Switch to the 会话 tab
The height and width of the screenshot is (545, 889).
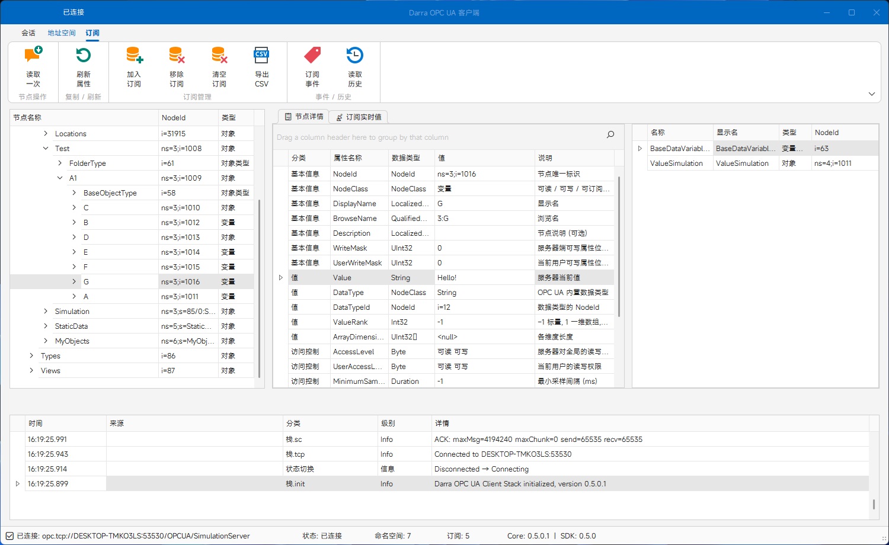28,33
